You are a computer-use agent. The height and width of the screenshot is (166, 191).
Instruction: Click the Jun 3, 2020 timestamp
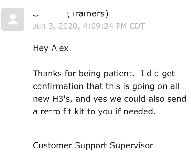89,26
